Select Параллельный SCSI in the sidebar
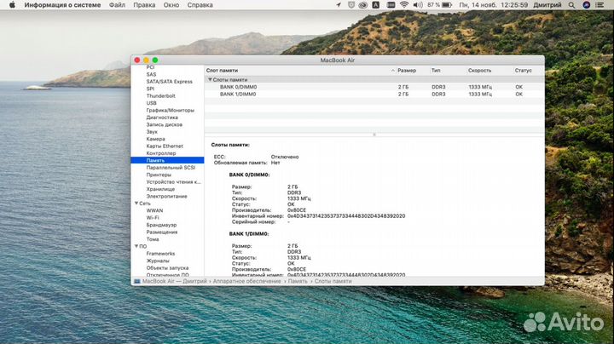 coord(171,167)
